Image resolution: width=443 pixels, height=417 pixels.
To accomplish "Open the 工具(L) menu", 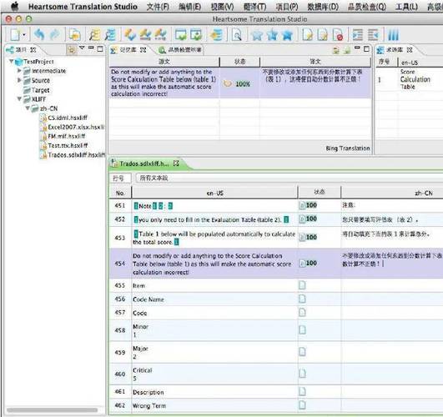I will coord(406,7).
